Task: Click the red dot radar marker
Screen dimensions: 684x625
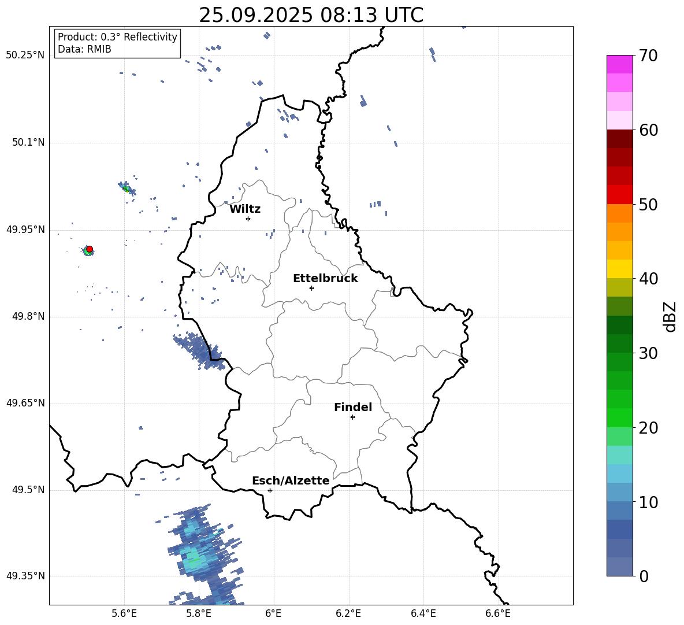Action: 90,249
